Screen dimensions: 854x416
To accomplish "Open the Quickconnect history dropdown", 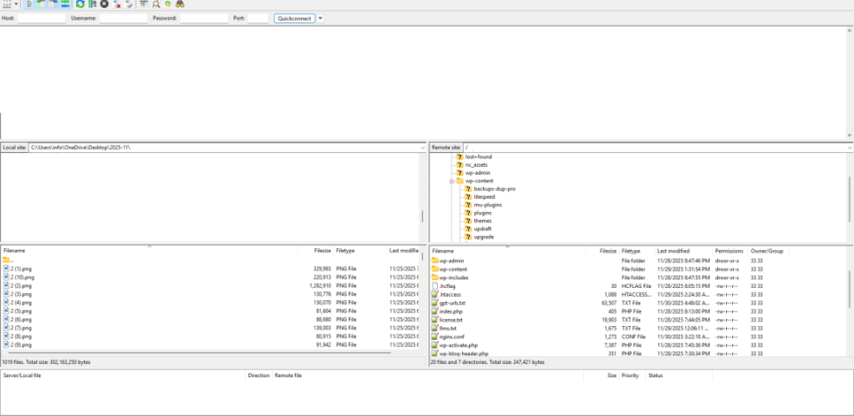I will [x=320, y=18].
